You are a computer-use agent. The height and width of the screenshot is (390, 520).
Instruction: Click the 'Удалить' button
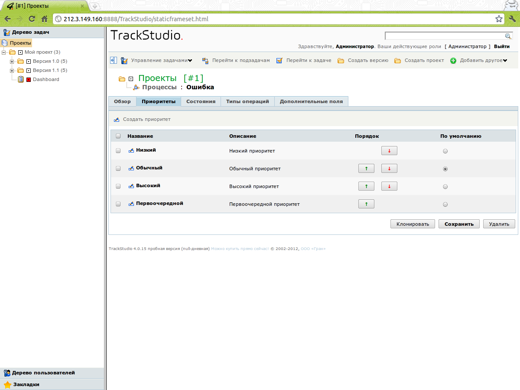(x=499, y=224)
